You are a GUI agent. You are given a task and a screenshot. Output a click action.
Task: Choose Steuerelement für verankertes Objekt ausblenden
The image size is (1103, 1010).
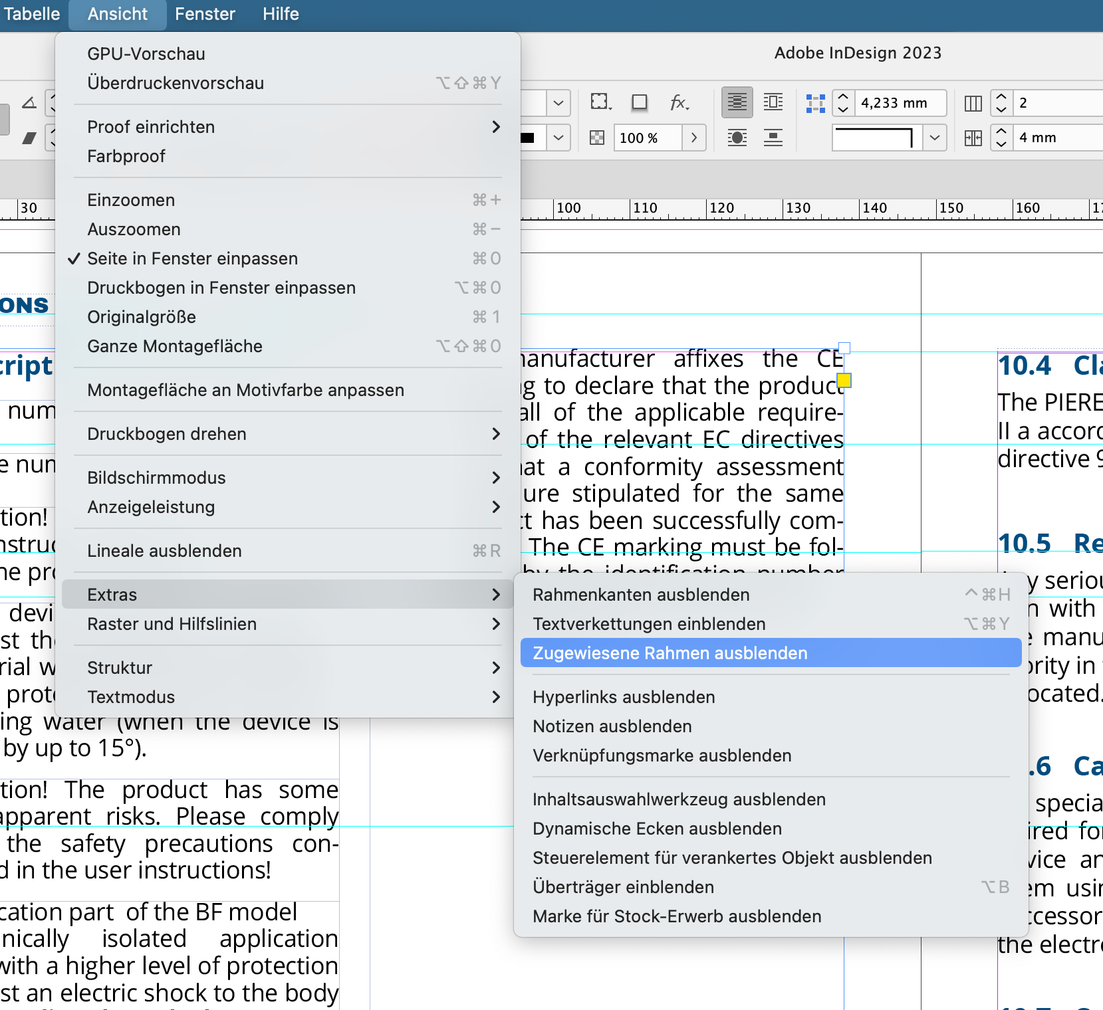(771, 858)
